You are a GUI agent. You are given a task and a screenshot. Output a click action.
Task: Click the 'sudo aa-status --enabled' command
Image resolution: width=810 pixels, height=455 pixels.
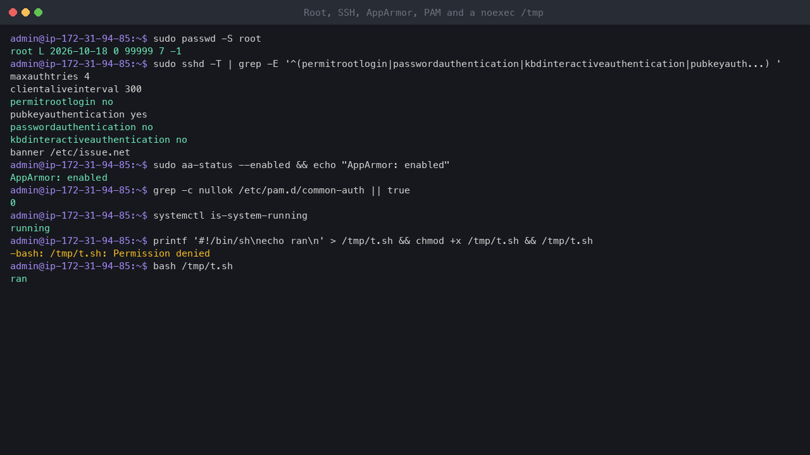pos(301,165)
